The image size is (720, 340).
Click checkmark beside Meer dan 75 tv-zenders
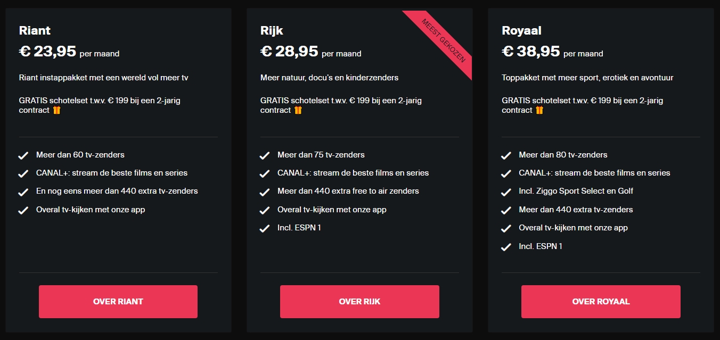[x=265, y=155]
